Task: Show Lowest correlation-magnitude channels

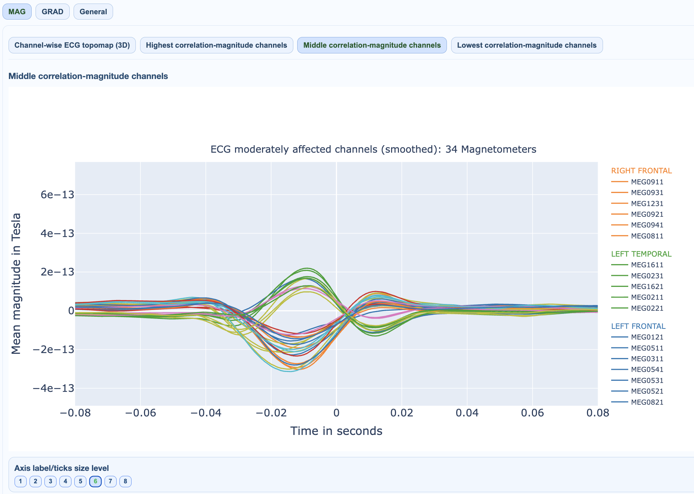Action: (x=527, y=45)
